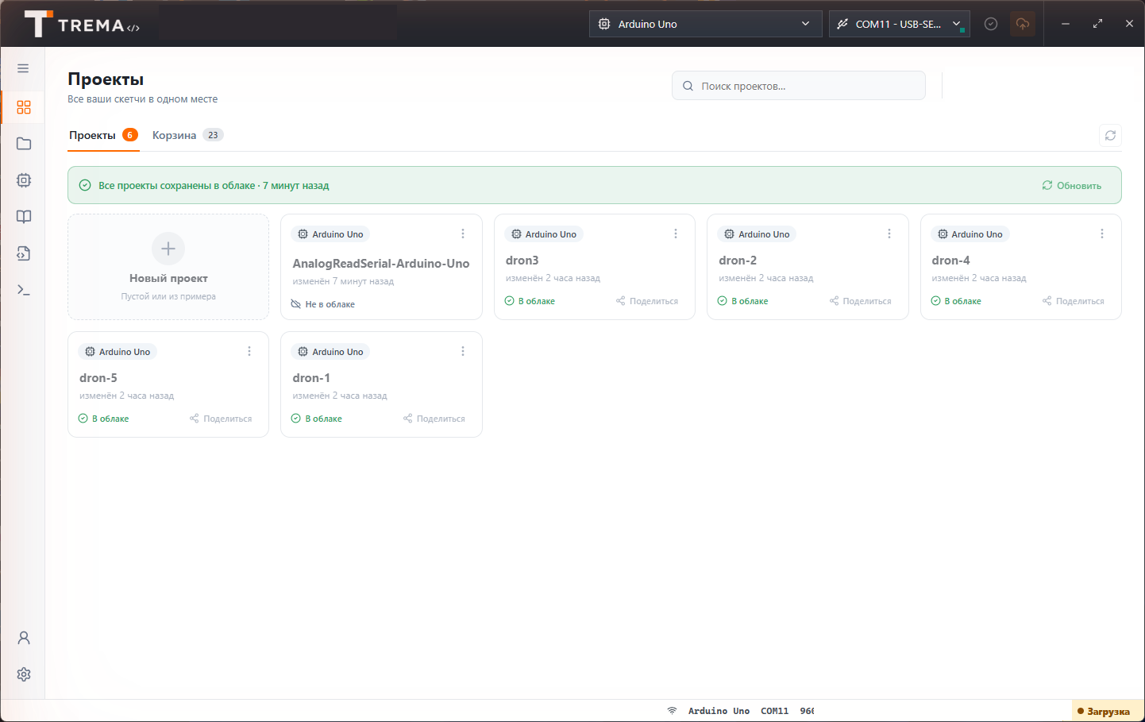The width and height of the screenshot is (1145, 722).
Task: Click the Новый проект label
Action: click(168, 278)
